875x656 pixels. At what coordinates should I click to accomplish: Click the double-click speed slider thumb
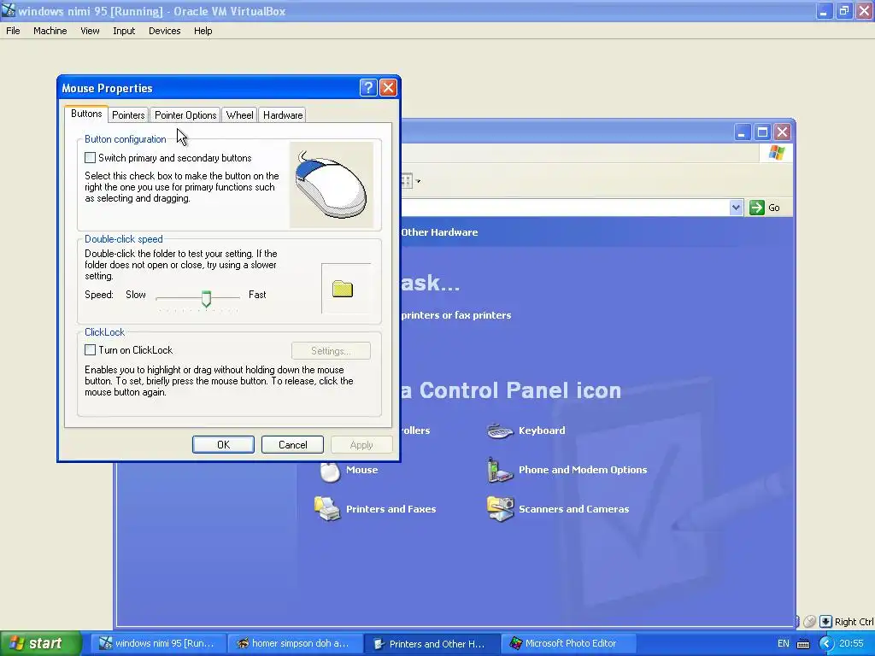point(207,298)
